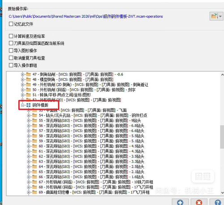Click the library file path link
Screen dimensions: 224x205
click(86, 16)
